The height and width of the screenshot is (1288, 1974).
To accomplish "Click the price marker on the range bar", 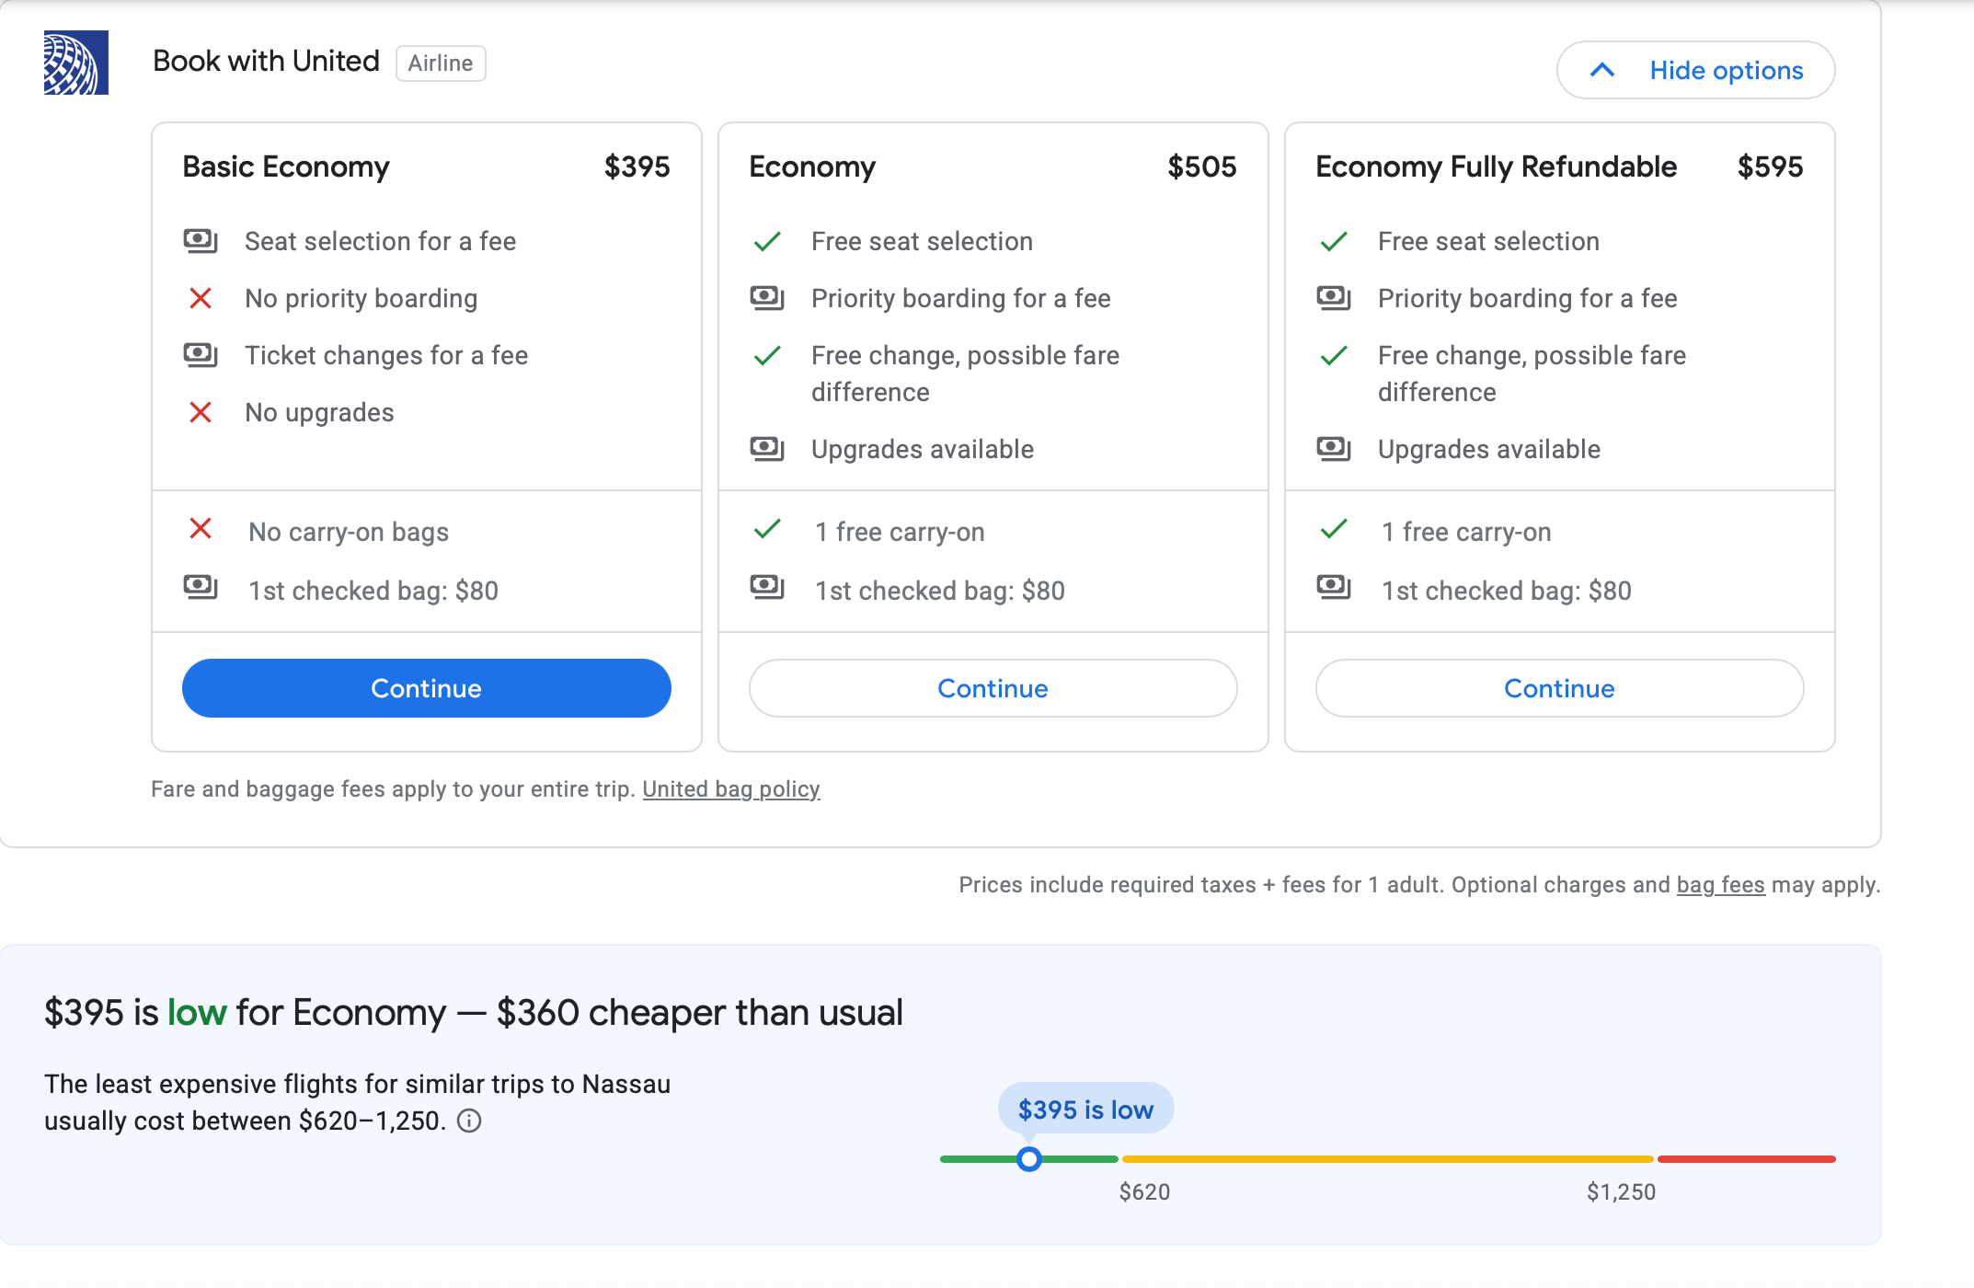I will [x=1029, y=1159].
